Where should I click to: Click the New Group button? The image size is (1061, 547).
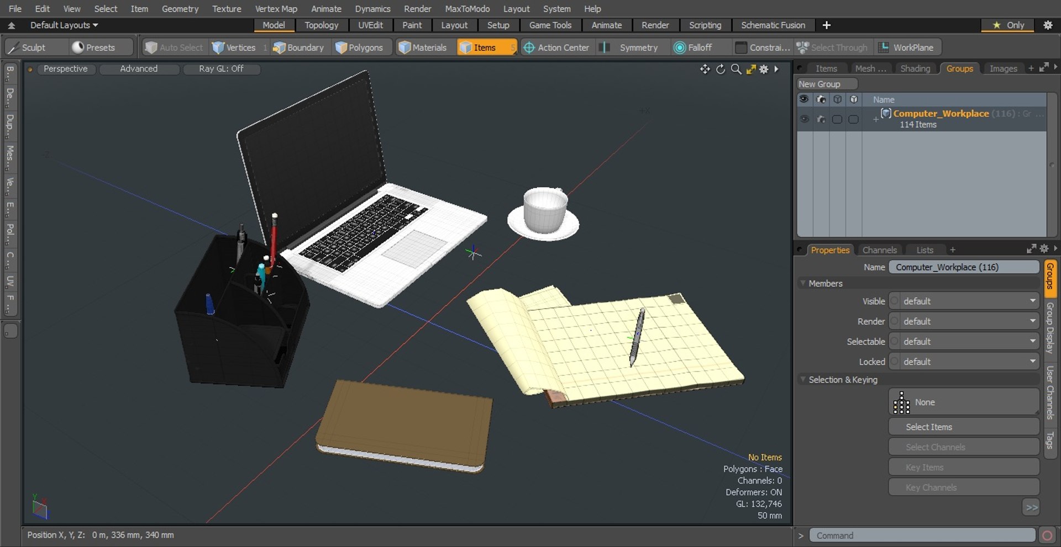(827, 84)
